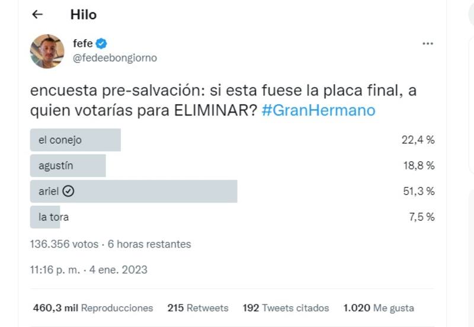Screen dimensions: 474x327
Task: Click the 136.356 votos count
Action: tap(64, 243)
